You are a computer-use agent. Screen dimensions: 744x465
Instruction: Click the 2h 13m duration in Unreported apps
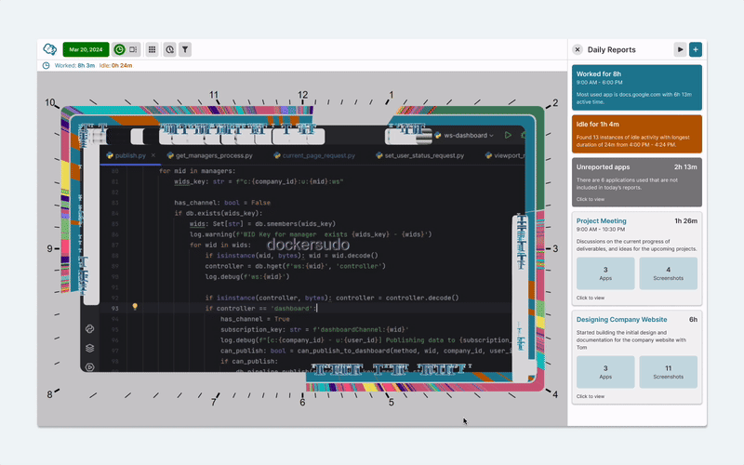tap(685, 167)
